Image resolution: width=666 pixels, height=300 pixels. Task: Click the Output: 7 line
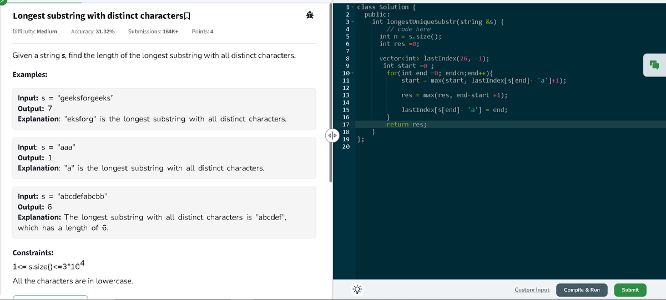(35, 109)
